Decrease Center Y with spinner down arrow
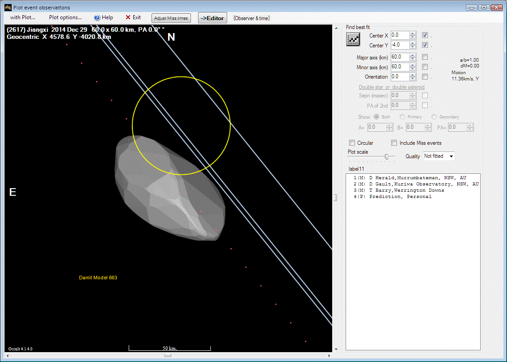The image size is (507, 362). (413, 47)
